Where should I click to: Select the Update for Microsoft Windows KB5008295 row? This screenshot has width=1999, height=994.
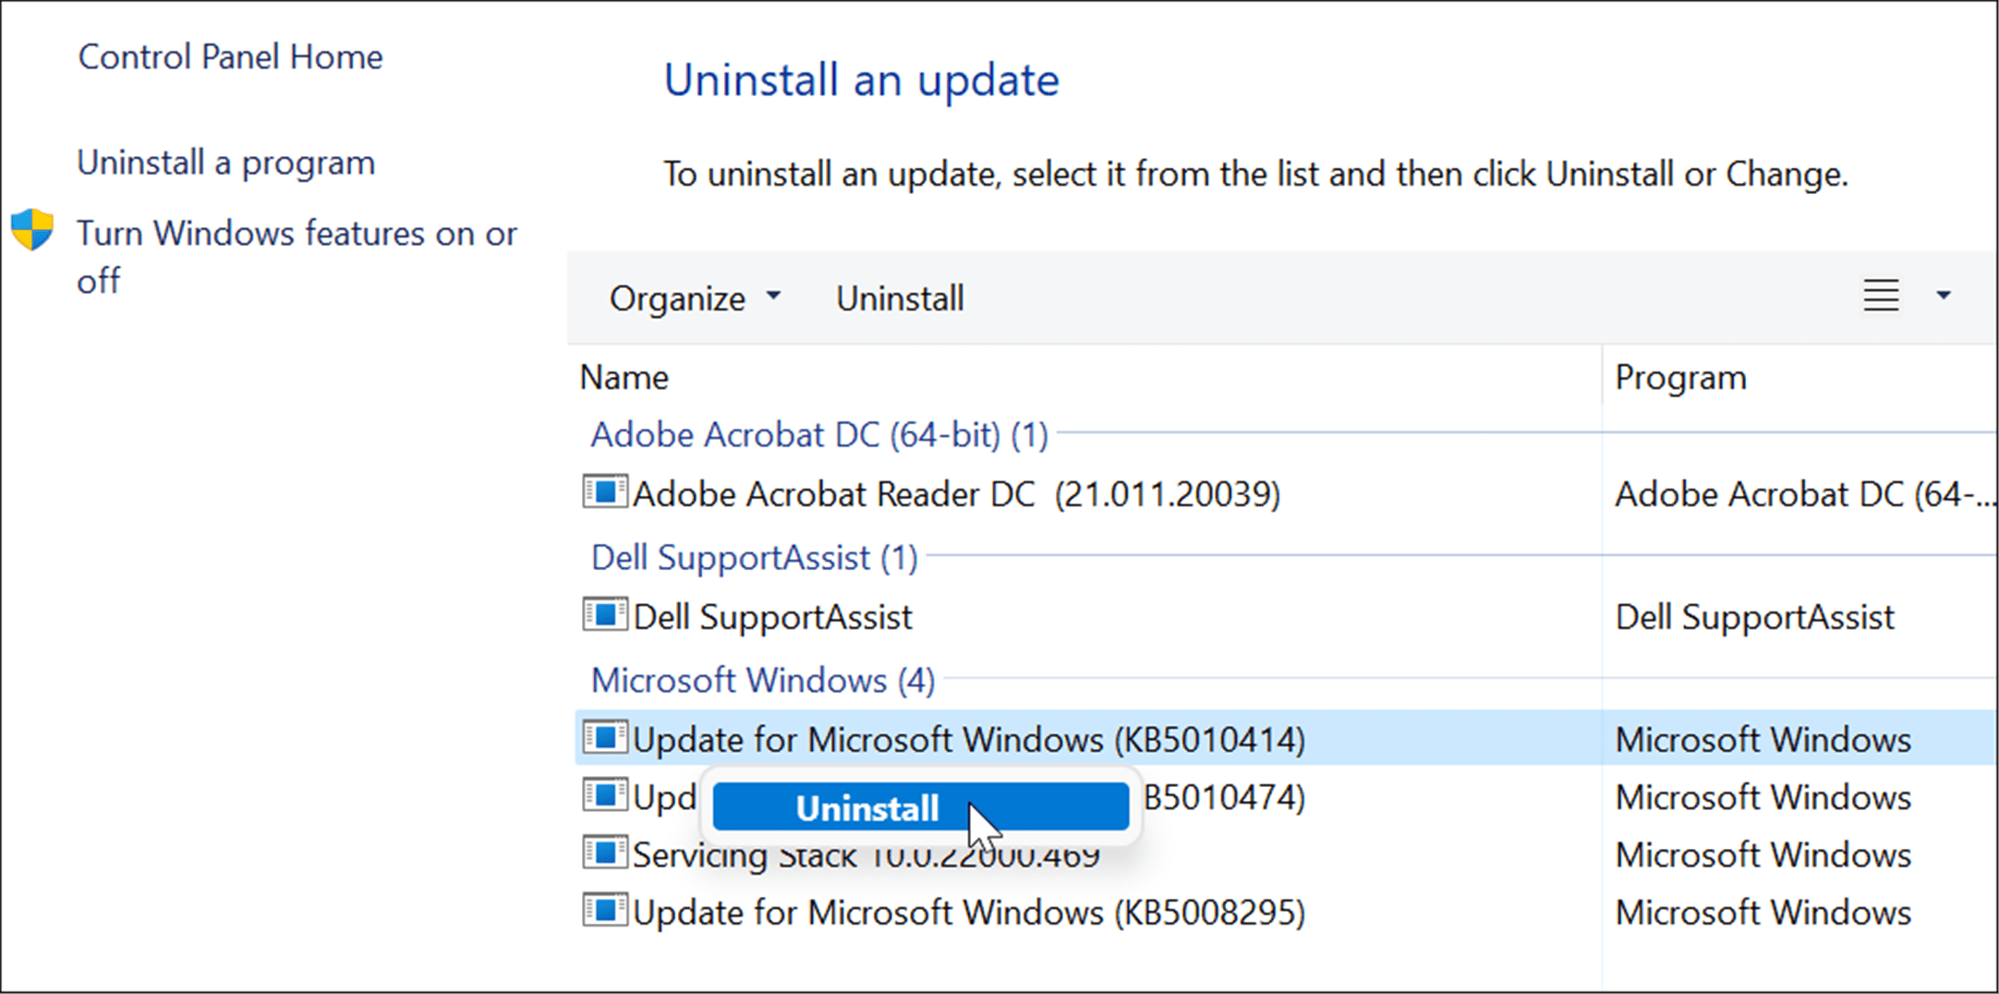click(x=968, y=913)
